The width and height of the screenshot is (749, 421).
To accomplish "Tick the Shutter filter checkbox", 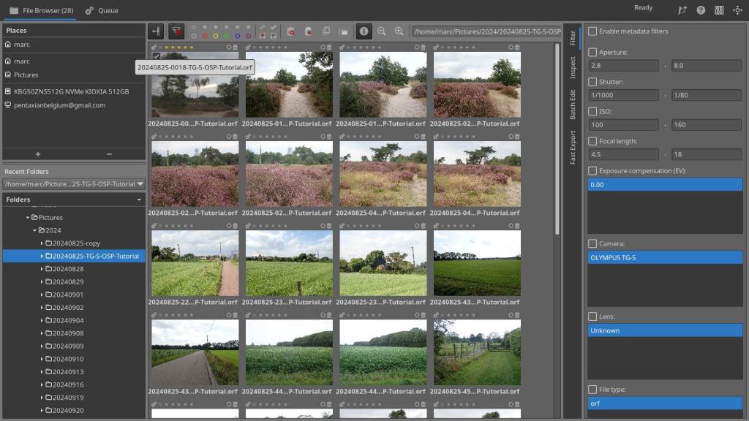I will 592,82.
